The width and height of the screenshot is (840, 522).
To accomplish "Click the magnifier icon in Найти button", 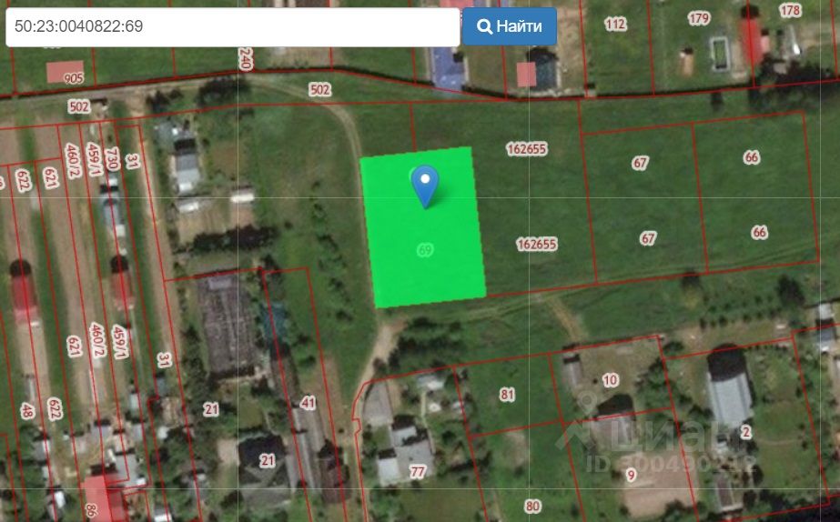I will tap(484, 26).
